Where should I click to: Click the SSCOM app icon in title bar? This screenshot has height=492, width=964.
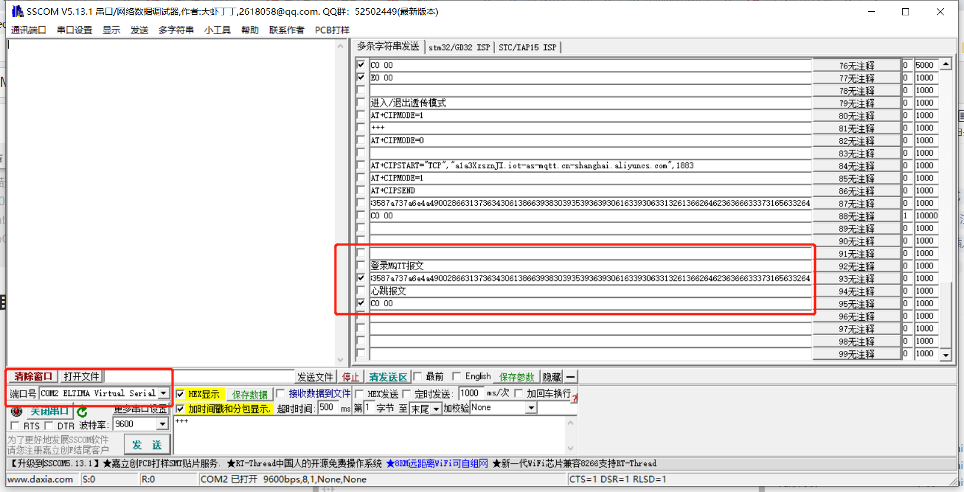[x=17, y=11]
